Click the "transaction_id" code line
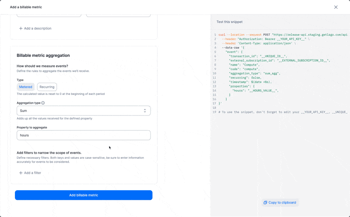This screenshot has width=350, height=217. (258, 56)
